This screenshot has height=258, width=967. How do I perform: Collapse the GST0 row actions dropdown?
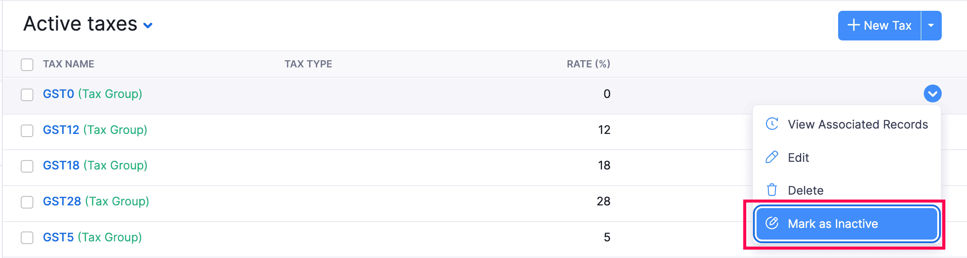pos(932,93)
